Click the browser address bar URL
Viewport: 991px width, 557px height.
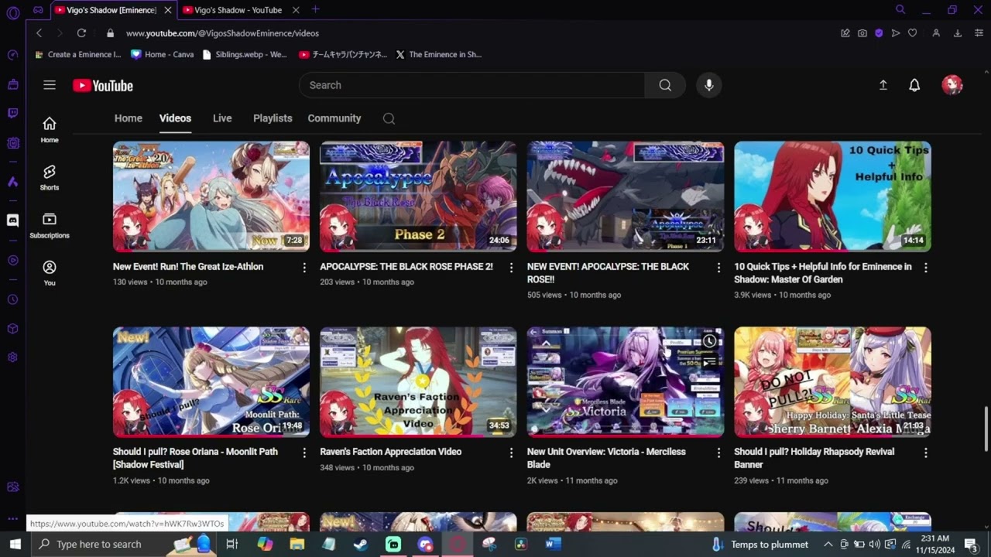[x=222, y=33]
